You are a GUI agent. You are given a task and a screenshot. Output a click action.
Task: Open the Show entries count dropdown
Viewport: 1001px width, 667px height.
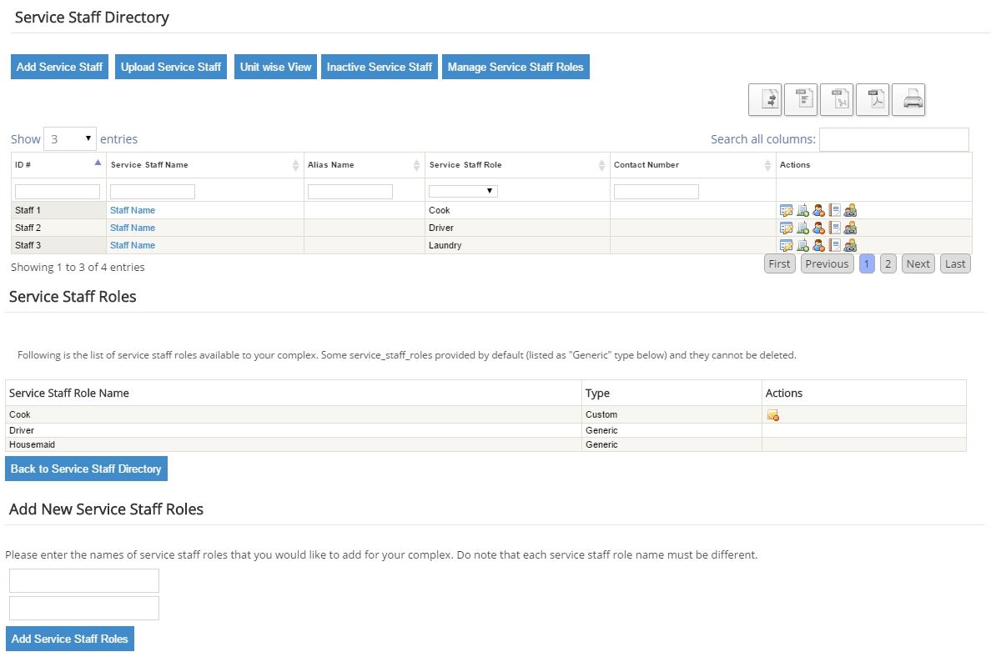coord(70,139)
